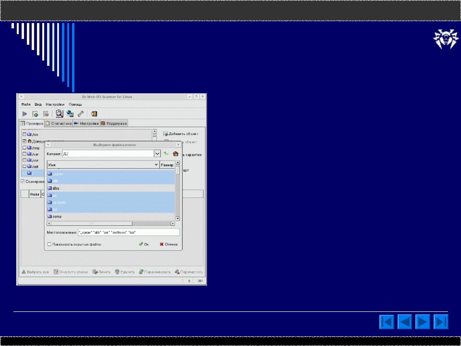Screen dimensions: 461x346
Task: Click the green add-object toolbar icon
Action: point(35,114)
